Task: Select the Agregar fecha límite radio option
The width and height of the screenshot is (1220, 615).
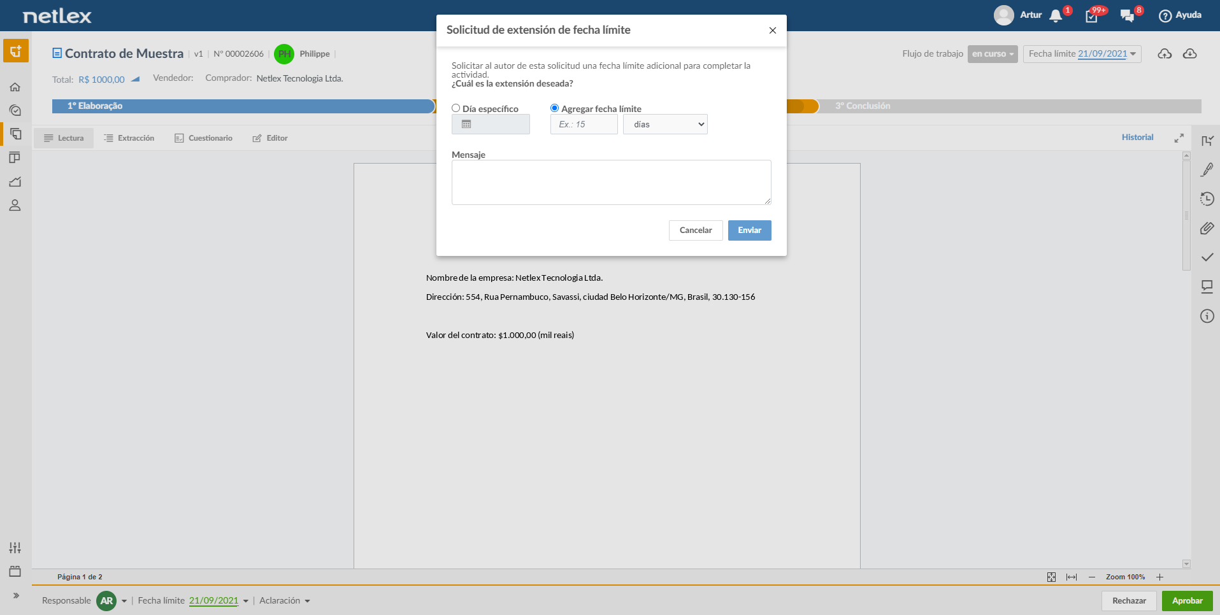Action: [554, 108]
